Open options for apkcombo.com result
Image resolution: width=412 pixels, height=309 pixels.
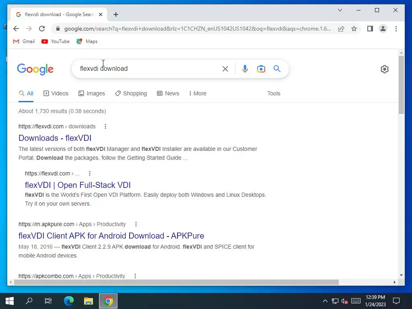coord(135,276)
